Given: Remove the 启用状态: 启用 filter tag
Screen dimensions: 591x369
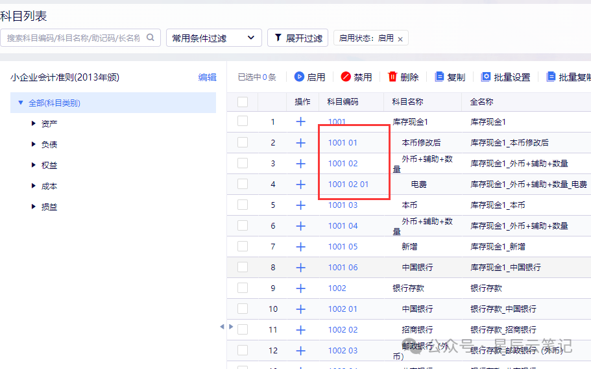Looking at the screenshot, I should coord(400,39).
